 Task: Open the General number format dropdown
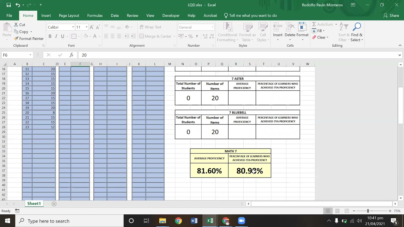click(x=212, y=27)
